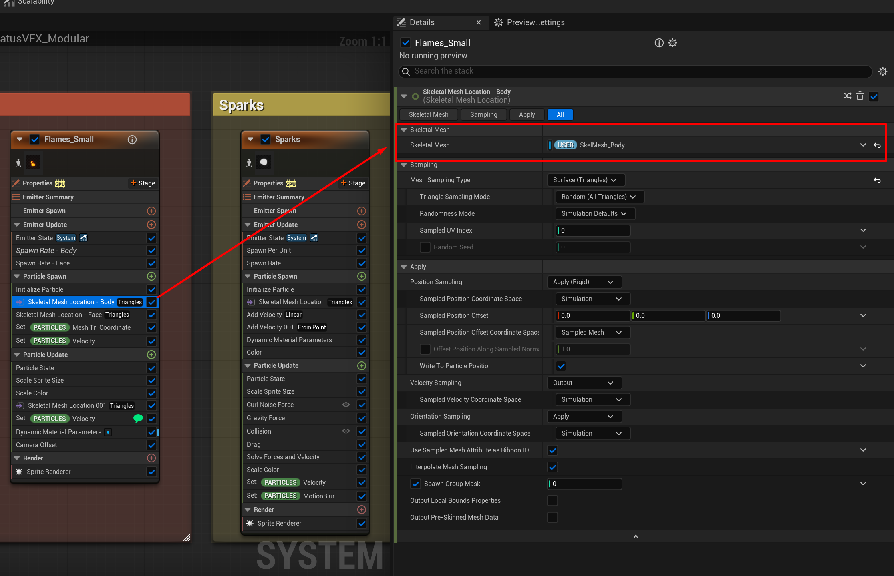Switch to the Sampling filter tab
Screen dimensions: 894x576
483,114
